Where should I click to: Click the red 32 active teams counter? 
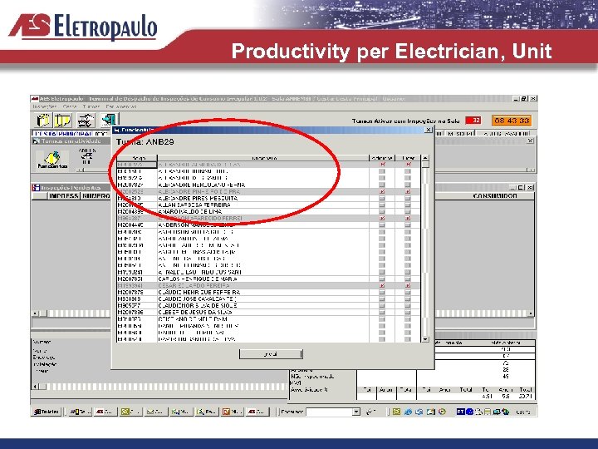click(473, 121)
